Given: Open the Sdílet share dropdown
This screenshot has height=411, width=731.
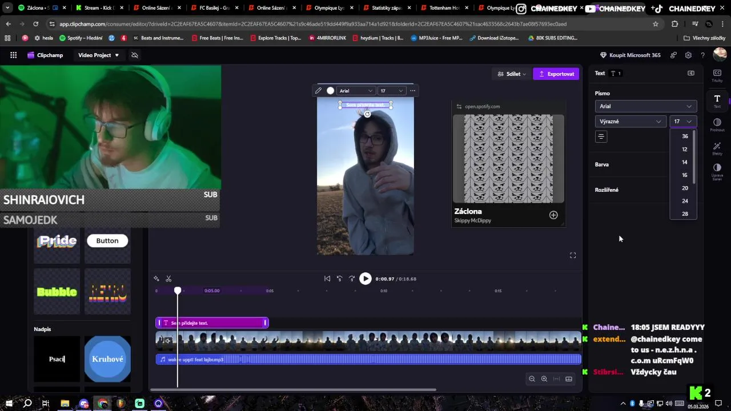Looking at the screenshot, I should click(512, 74).
